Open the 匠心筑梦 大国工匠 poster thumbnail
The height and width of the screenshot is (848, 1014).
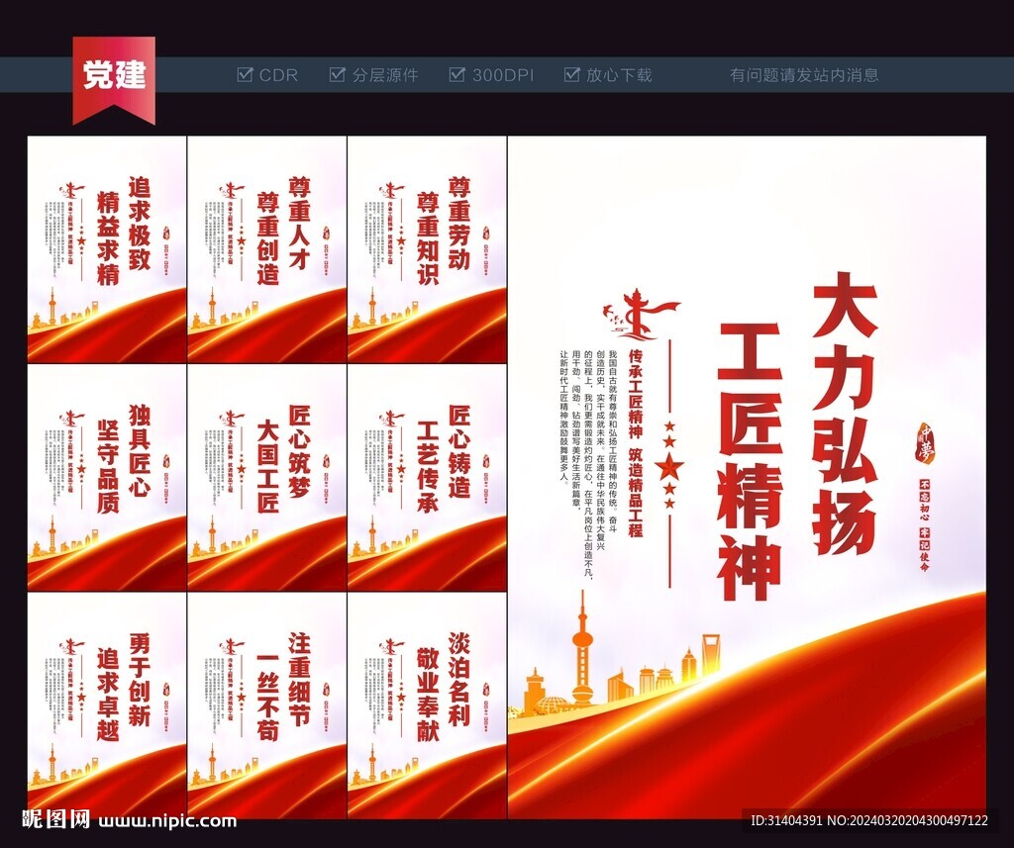[266, 478]
